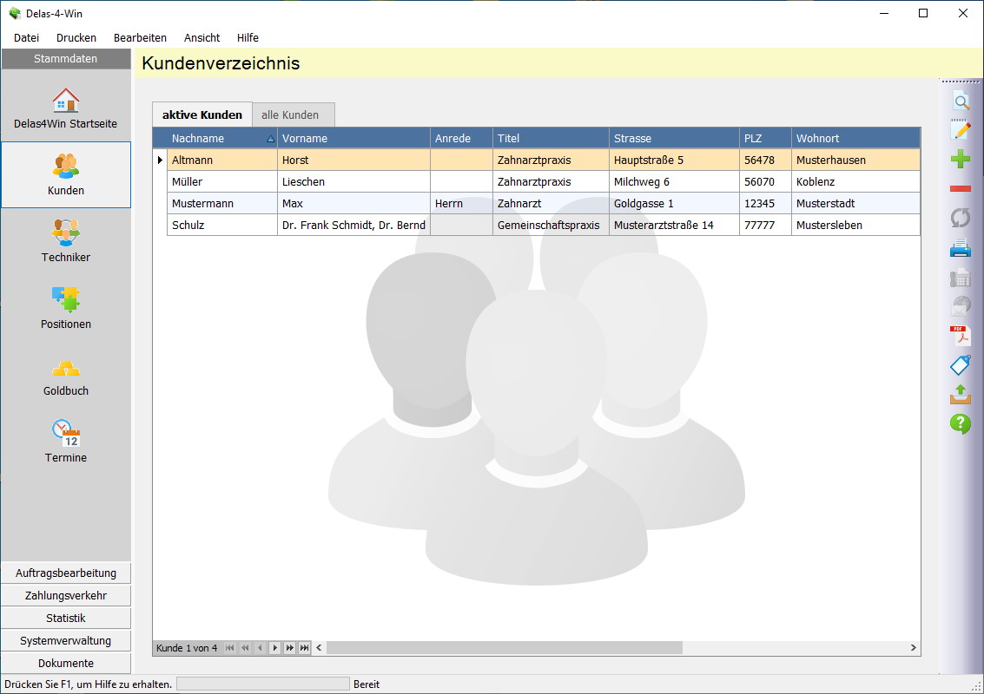Switch to the alle Kunden tab
Image resolution: width=984 pixels, height=694 pixels.
[290, 115]
